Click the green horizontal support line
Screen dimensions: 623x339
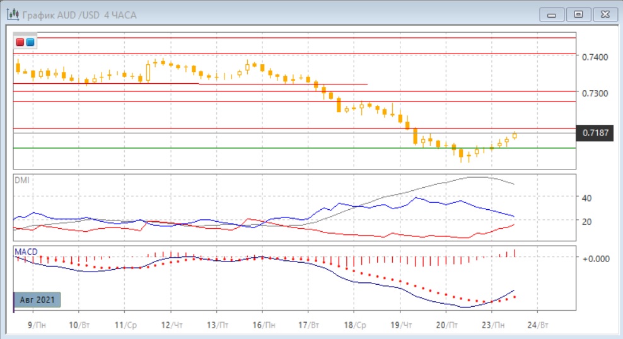tap(252, 148)
